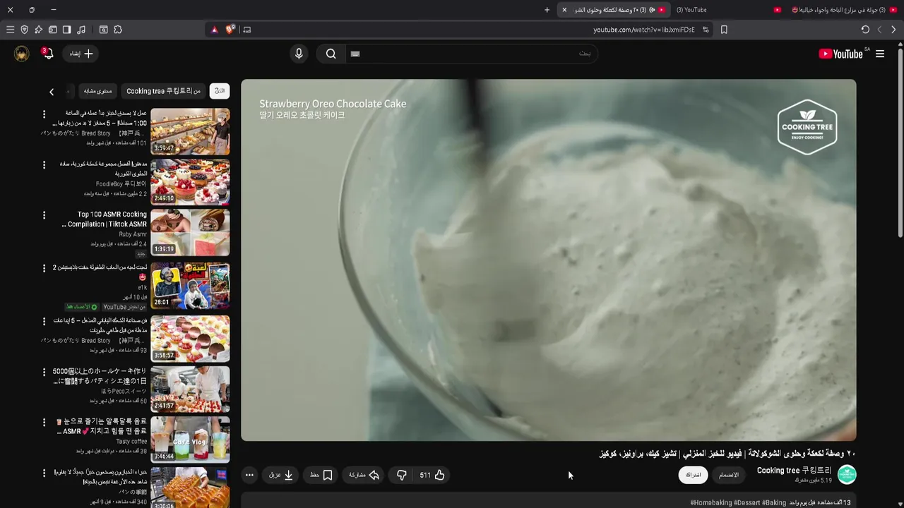Click the #Baking hashtag link
Viewport: 904px width, 508px height.
click(774, 502)
